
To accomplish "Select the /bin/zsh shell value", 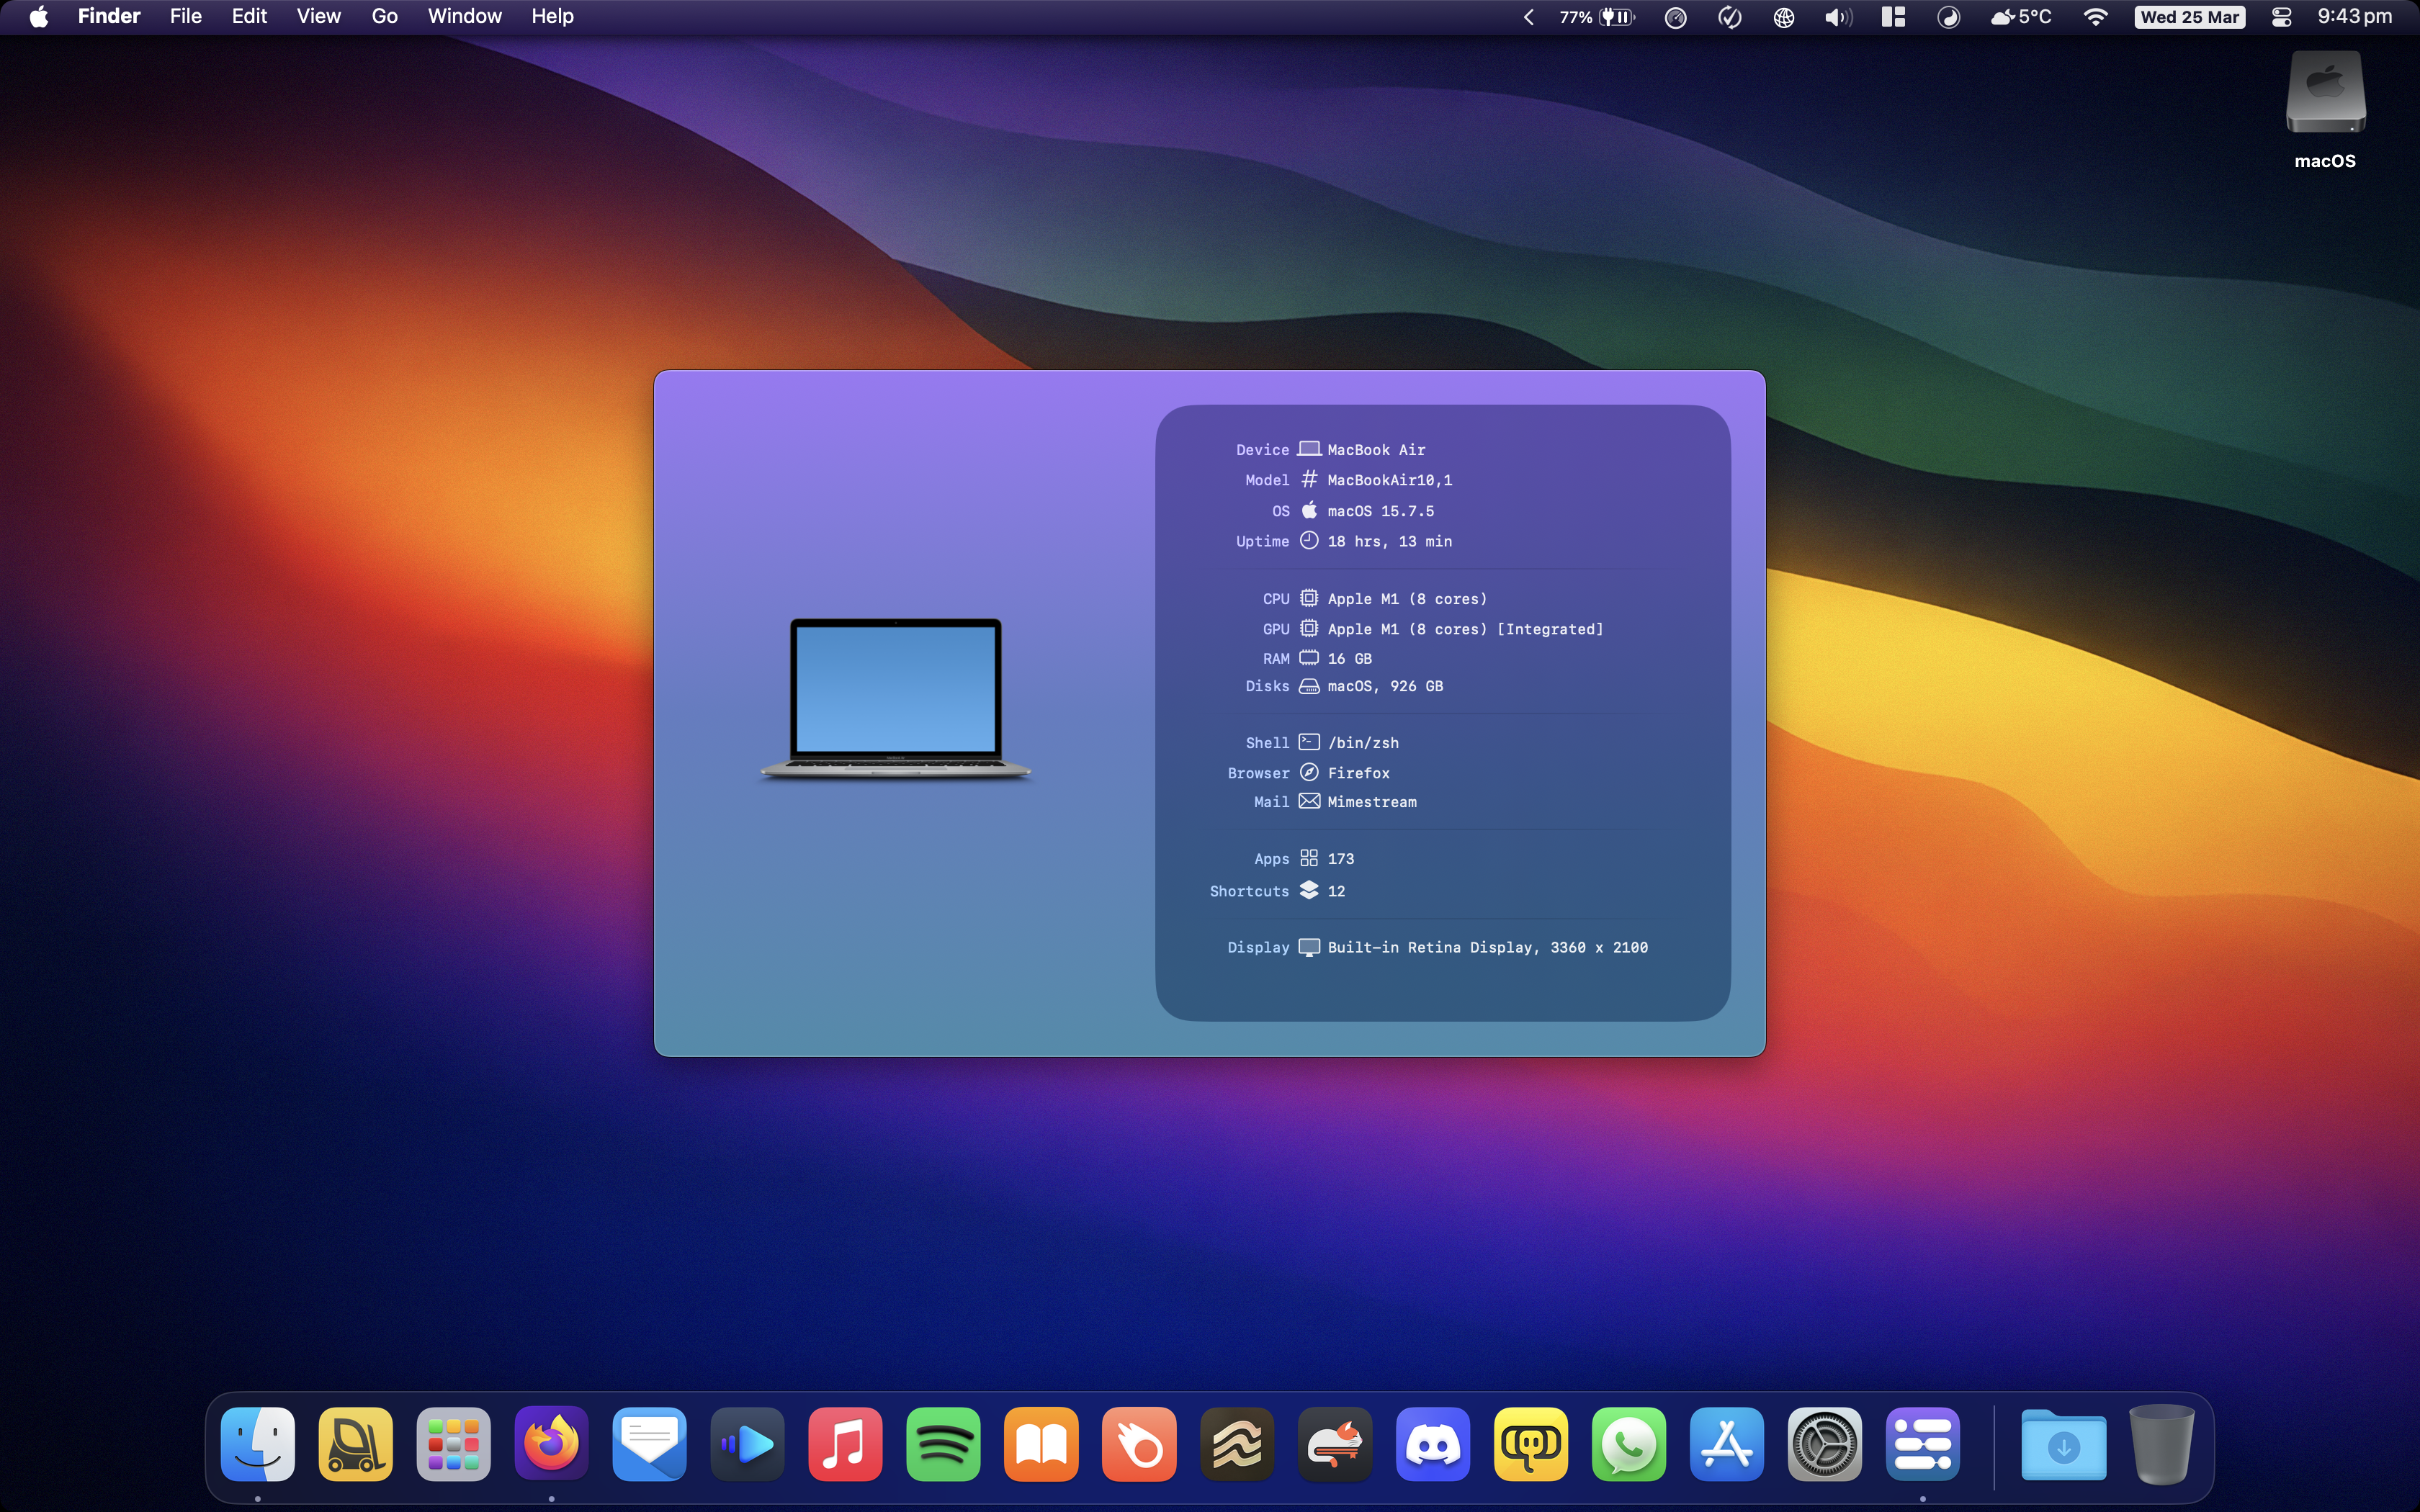I will (1363, 743).
